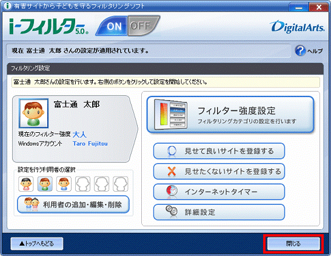Click the DigitalArts logo
Screen dimensions: 331x256
coord(297,27)
